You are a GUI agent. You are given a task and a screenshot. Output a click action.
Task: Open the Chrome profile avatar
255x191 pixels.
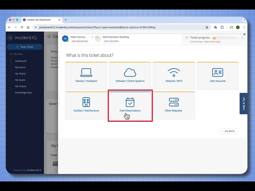coord(238,27)
